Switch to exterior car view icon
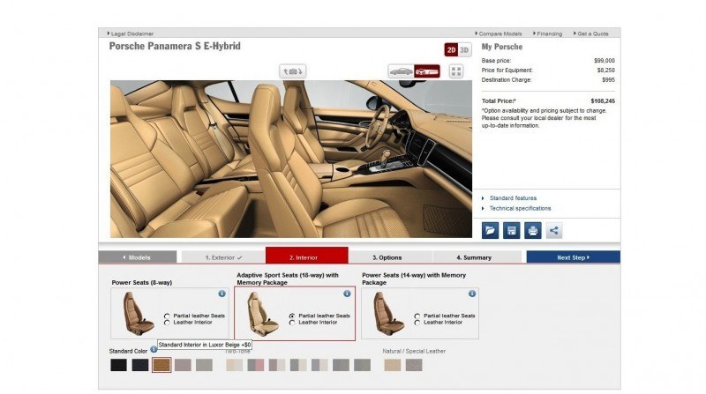The width and height of the screenshot is (706, 394). click(x=401, y=71)
